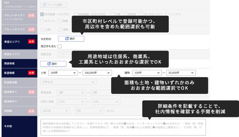Check the オフィス asset type checkbox

(x=42, y=21)
